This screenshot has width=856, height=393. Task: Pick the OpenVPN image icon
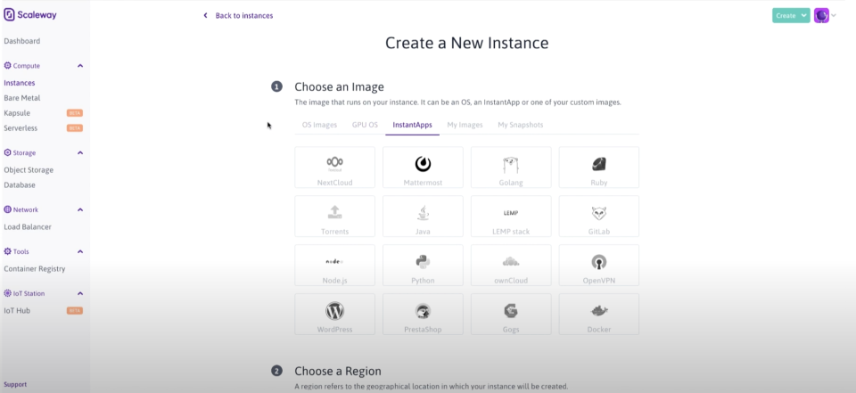(x=599, y=262)
